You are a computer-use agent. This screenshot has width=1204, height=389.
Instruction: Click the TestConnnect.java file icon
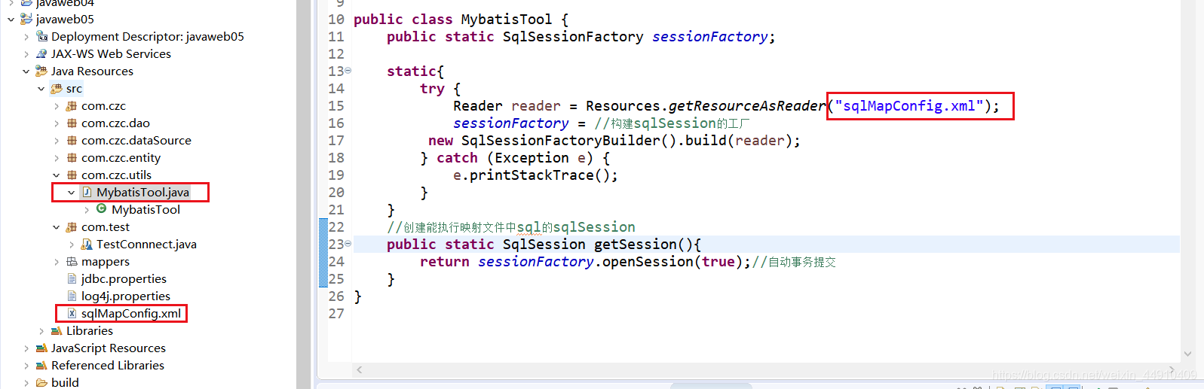87,244
